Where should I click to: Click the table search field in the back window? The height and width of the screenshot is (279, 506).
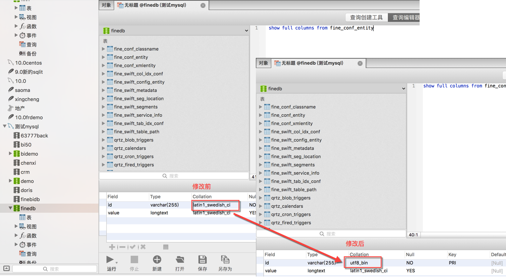(174, 176)
